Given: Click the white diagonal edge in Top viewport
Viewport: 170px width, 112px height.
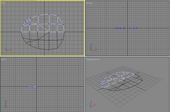Looking at the screenshot, I should pyautogui.click(x=44, y=28).
